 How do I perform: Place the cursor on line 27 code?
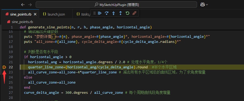[x=97, y=93]
